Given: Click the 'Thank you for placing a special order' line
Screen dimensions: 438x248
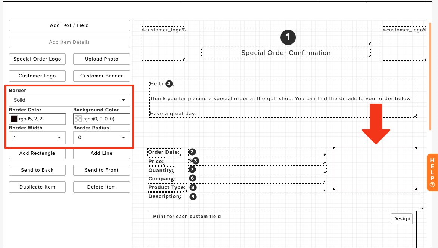Looking at the screenshot, I should pyautogui.click(x=281, y=98).
